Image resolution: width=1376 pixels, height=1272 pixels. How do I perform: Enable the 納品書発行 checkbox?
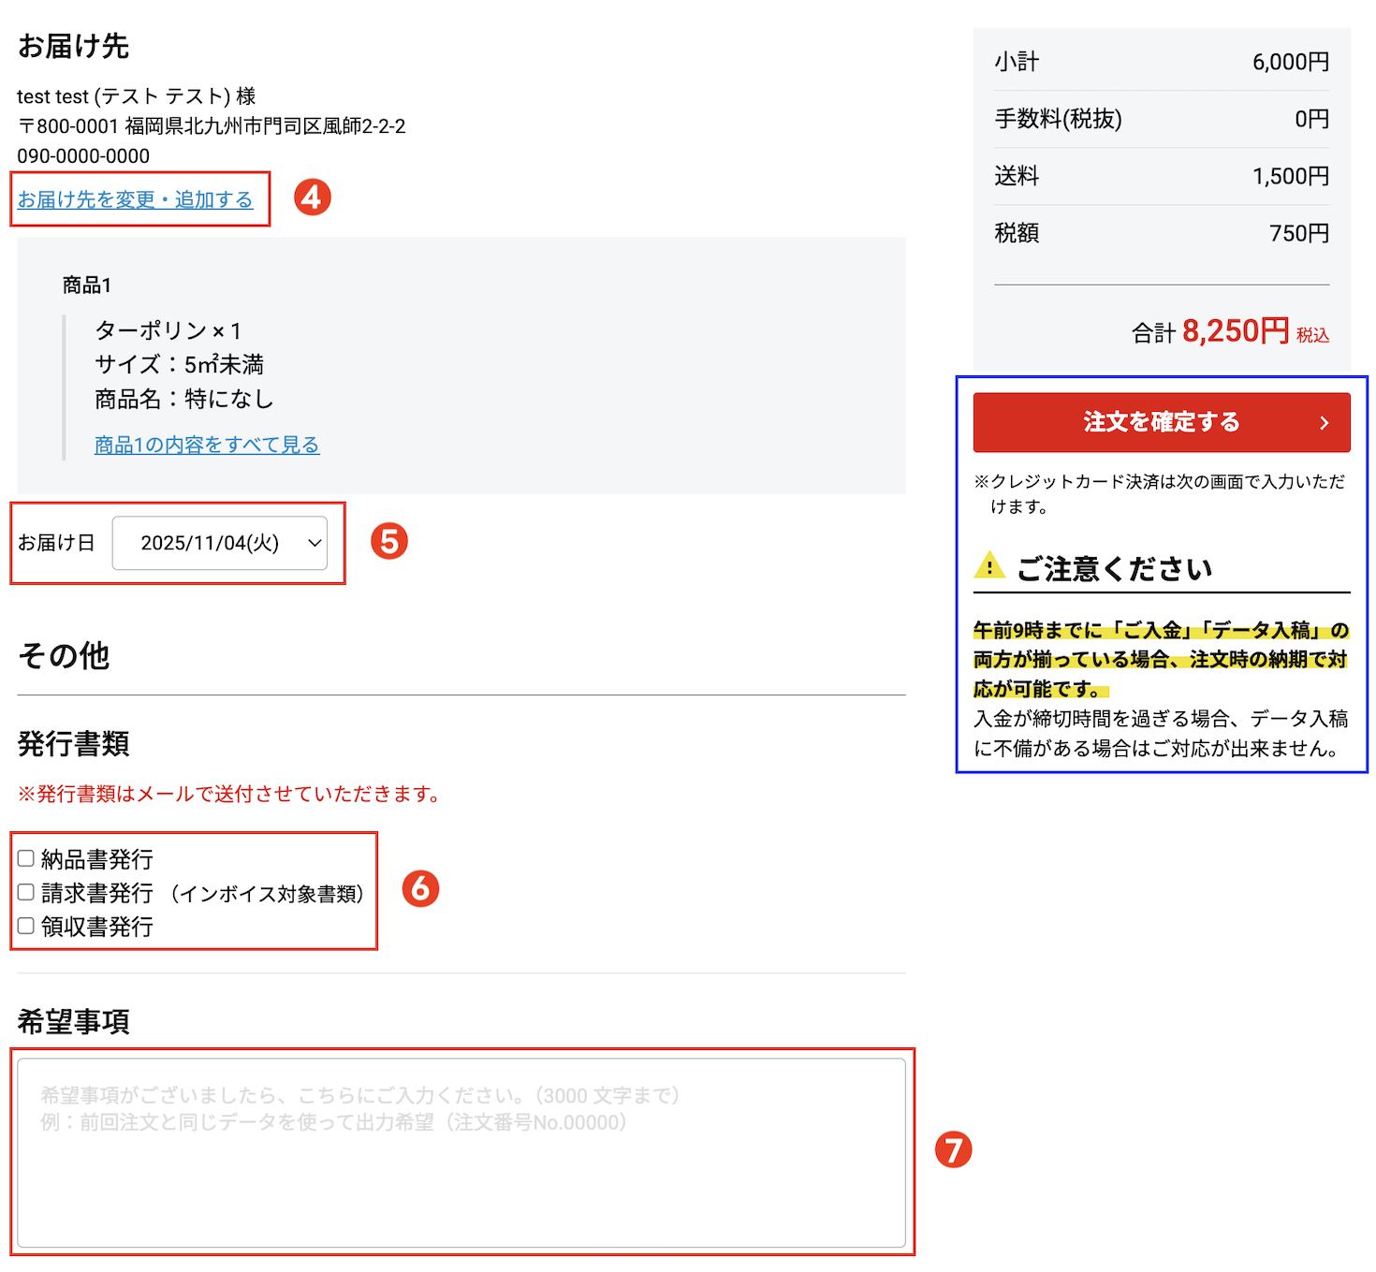point(26,858)
